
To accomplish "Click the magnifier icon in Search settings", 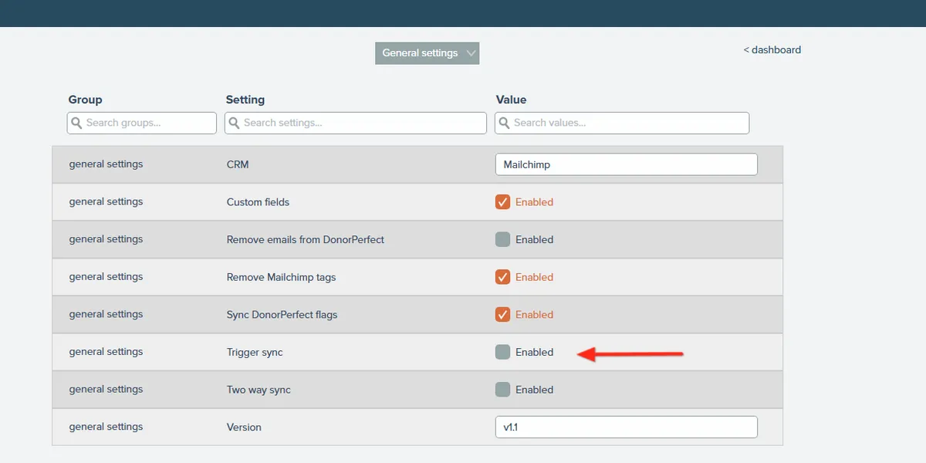I will coord(235,123).
